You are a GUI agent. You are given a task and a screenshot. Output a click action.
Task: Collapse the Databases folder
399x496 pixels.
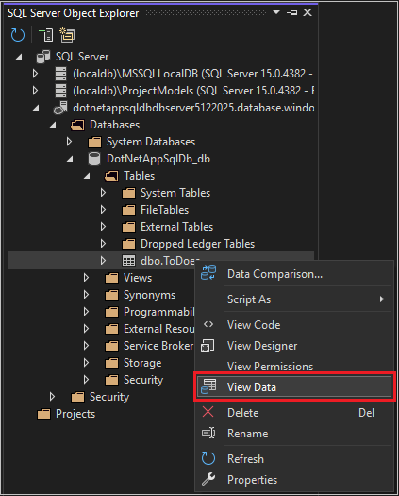coord(53,125)
